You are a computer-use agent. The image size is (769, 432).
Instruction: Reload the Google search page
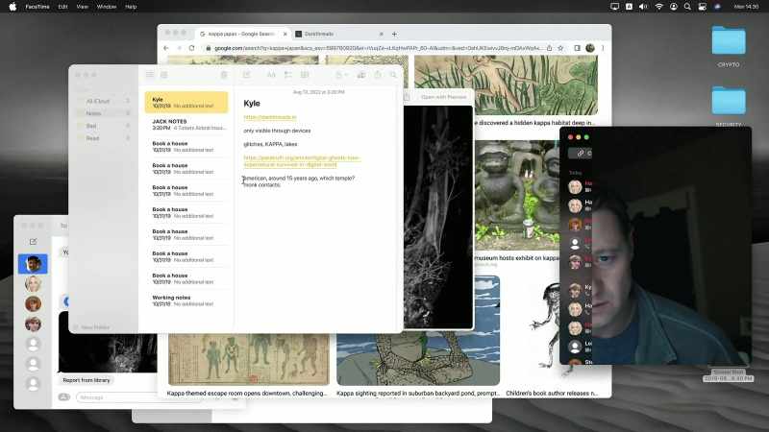tap(191, 48)
